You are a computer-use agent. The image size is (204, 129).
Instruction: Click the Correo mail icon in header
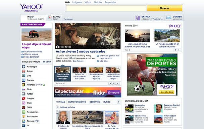169,17
